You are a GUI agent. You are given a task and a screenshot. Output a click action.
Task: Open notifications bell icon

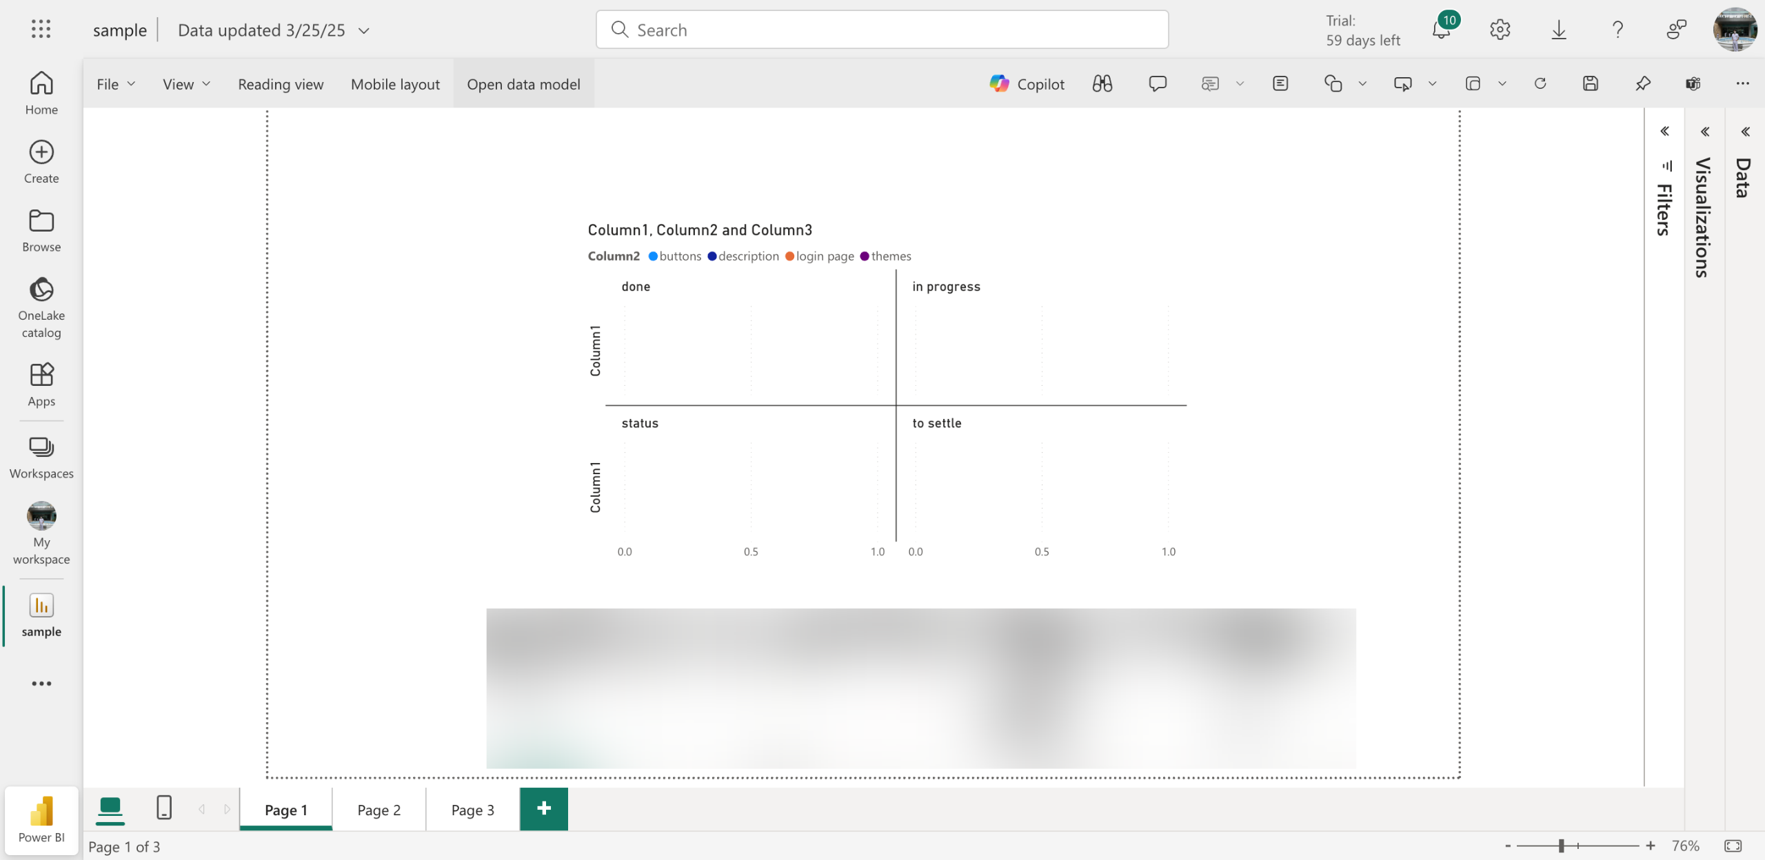pyautogui.click(x=1441, y=30)
